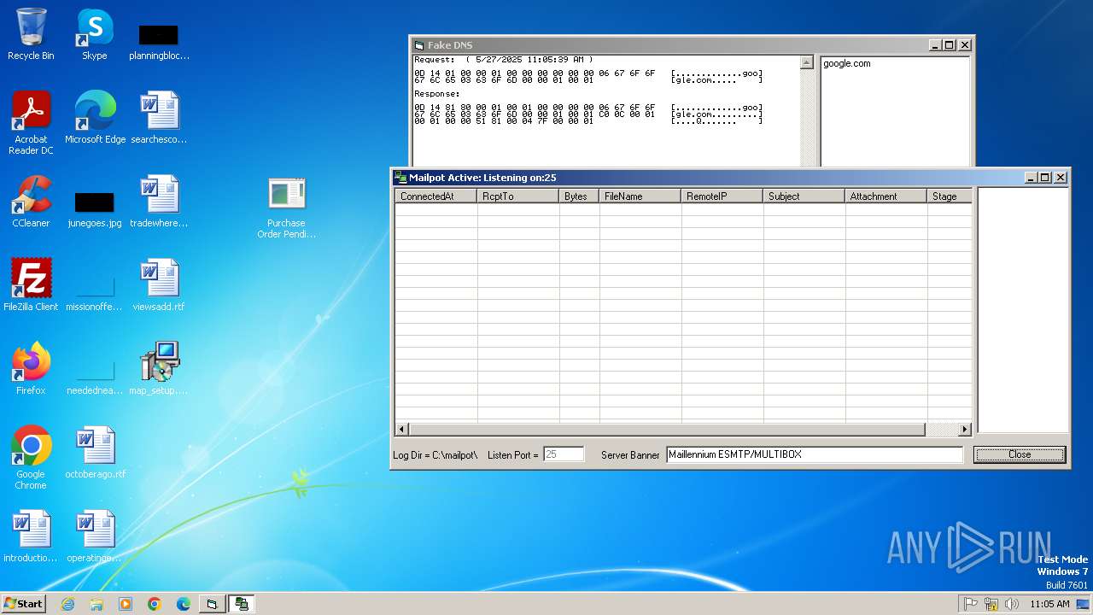The width and height of the screenshot is (1093, 615).
Task: Click Mailpot horizontal scrollbar right arrow
Action: (965, 430)
